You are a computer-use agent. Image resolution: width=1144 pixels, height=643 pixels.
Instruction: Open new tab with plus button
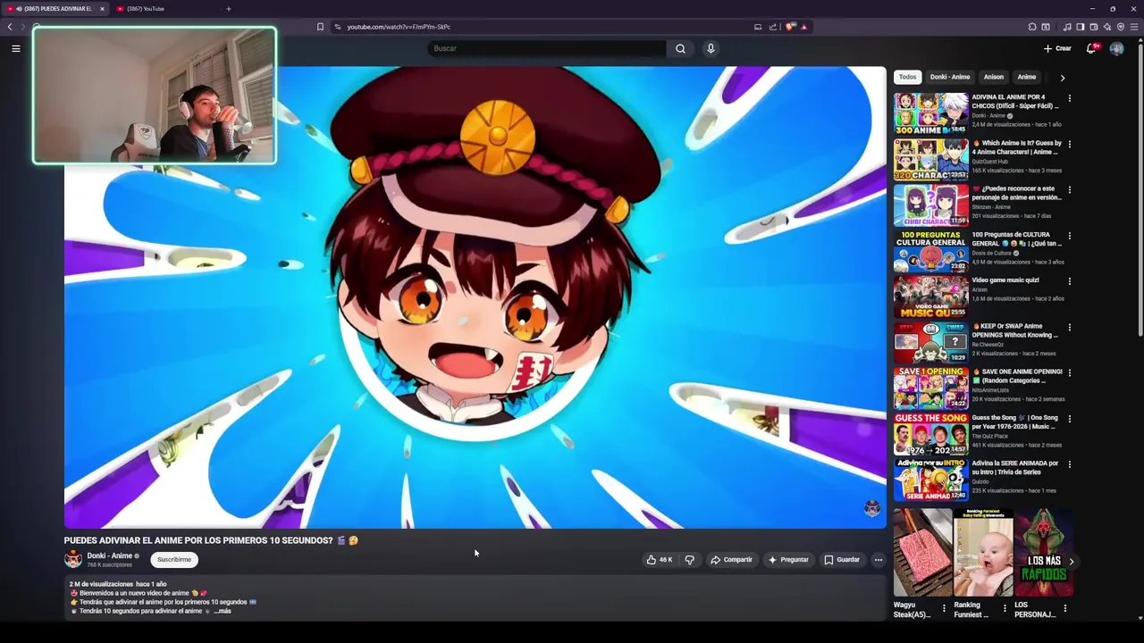pos(228,9)
